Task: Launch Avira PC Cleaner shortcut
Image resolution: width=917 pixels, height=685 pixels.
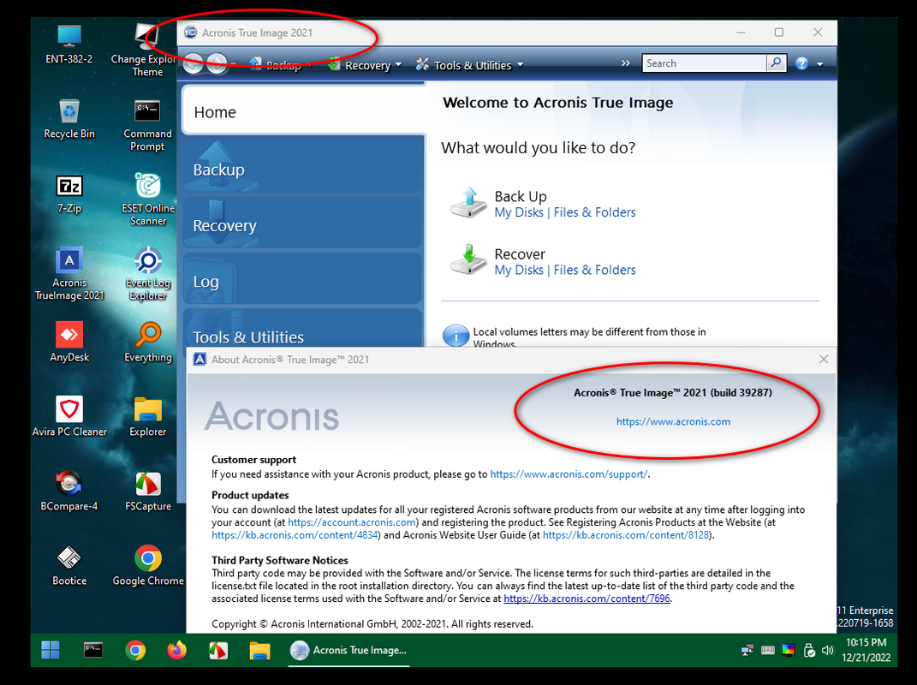Action: 69,416
